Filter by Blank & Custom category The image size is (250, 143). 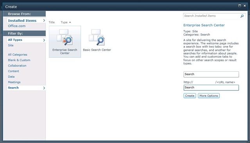pos(19,60)
